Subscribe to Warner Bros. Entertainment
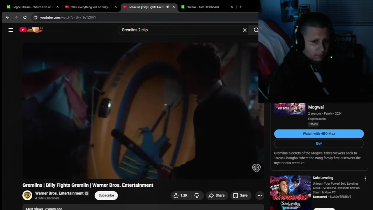 [x=106, y=195]
